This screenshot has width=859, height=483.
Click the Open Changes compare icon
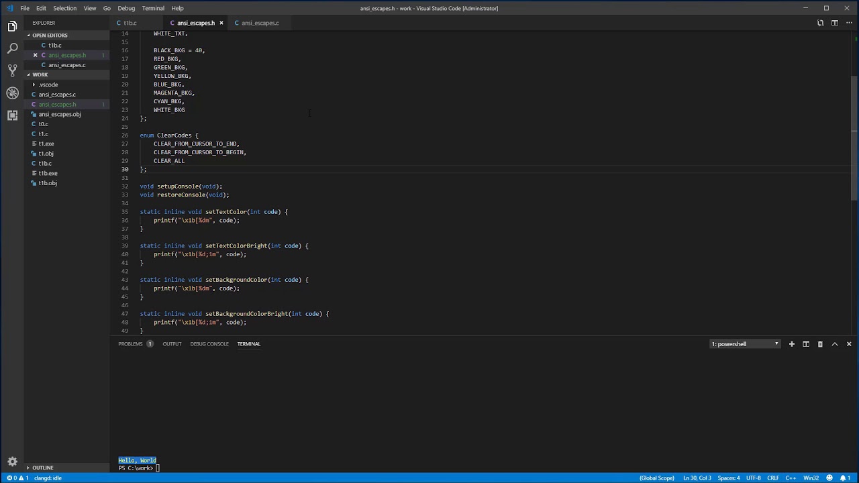coord(820,23)
